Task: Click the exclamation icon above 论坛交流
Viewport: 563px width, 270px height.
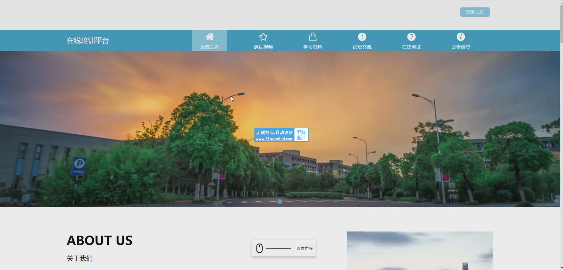Action: click(x=362, y=37)
